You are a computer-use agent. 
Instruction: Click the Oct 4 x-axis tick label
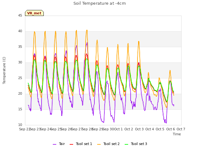150,129
